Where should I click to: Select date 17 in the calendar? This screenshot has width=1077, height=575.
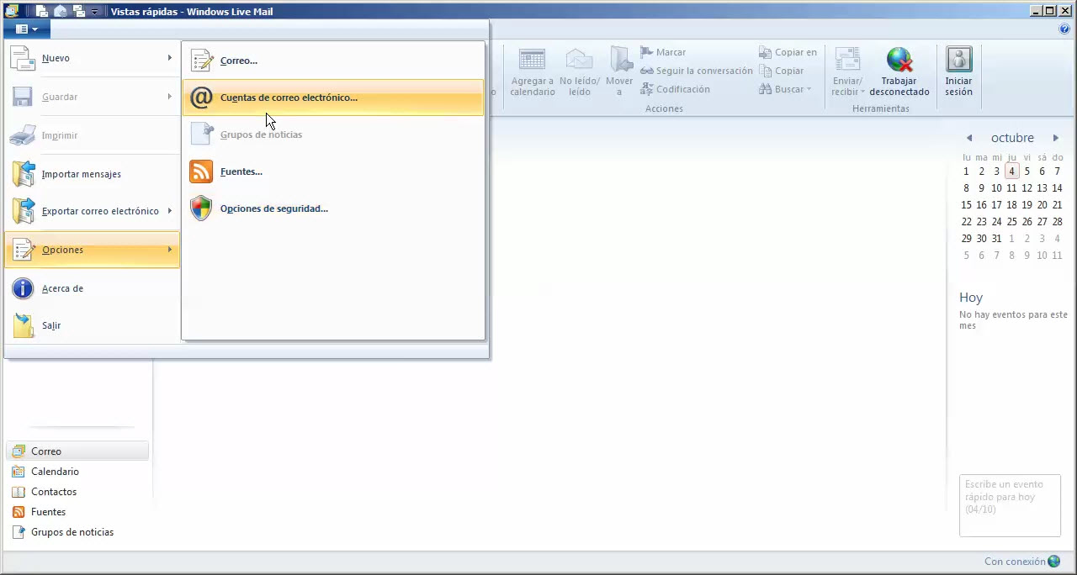coord(997,205)
